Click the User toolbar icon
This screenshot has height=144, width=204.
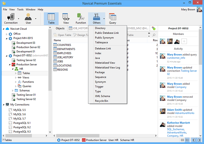(28, 19)
